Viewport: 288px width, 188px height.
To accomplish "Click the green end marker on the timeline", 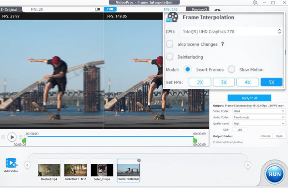I will point(195,140).
